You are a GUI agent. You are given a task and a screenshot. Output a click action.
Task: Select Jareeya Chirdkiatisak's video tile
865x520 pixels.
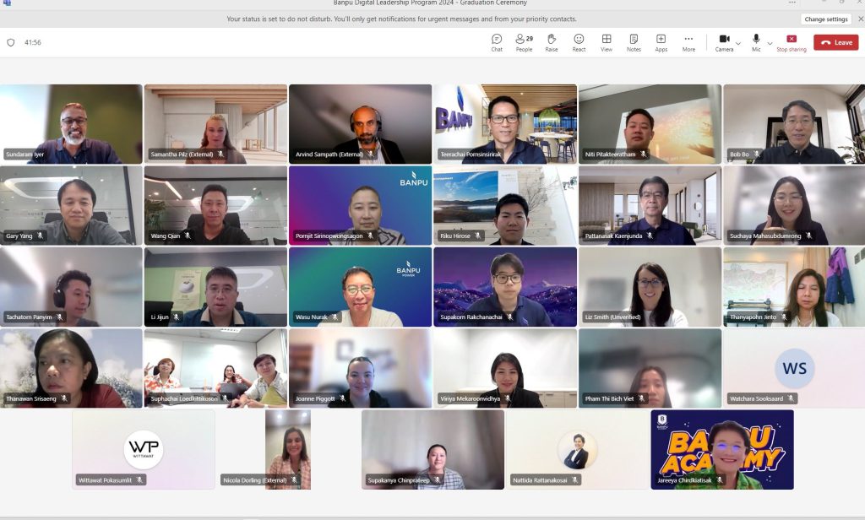click(722, 449)
